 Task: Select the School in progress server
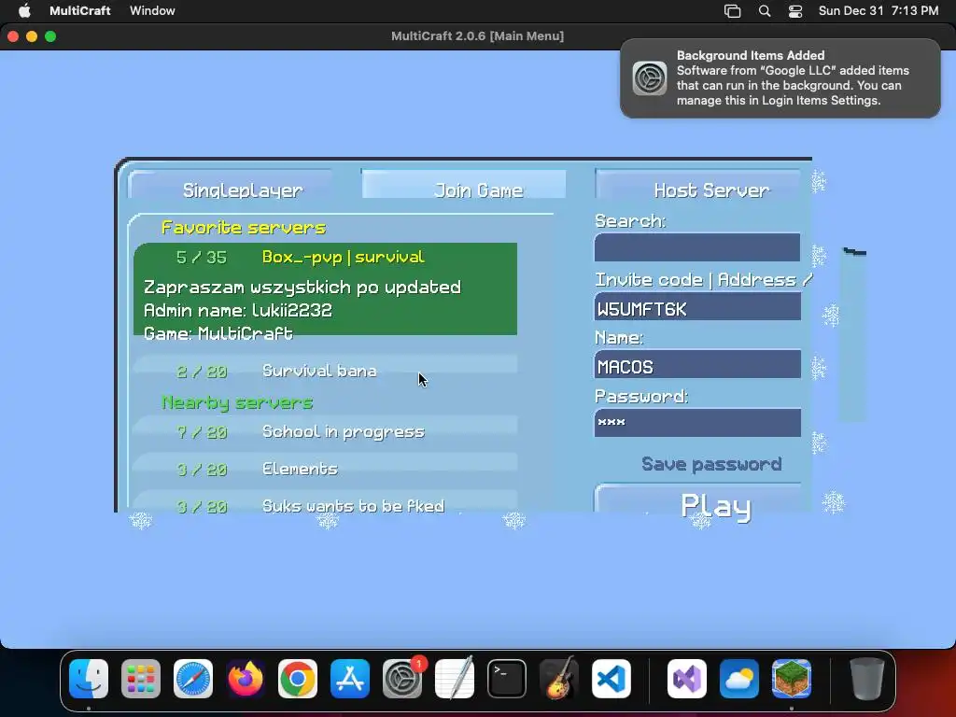[325, 431]
